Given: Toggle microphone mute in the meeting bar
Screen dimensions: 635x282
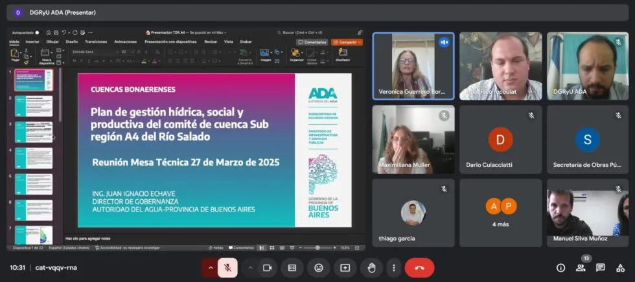Looking at the screenshot, I should click(x=227, y=268).
